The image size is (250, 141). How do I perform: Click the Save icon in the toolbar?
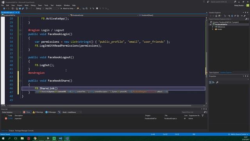(20, 9)
